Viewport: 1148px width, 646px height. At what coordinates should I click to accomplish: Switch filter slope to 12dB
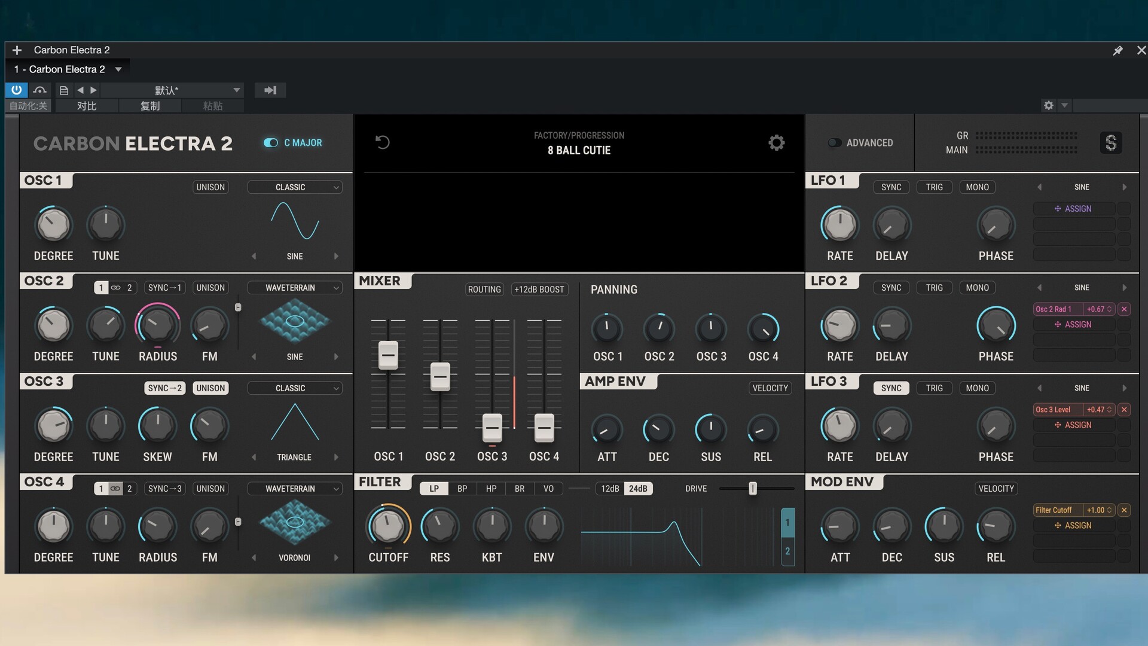(610, 489)
